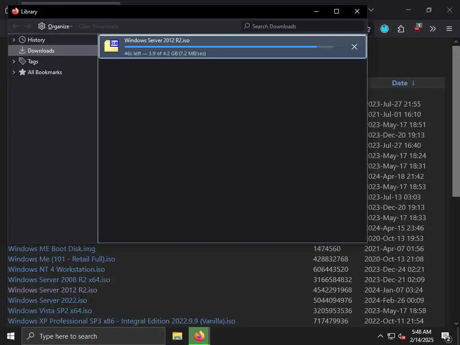Click date 2023-Dec-24 02:21 cell
Viewport: 460px width, 345px height.
coord(394,270)
